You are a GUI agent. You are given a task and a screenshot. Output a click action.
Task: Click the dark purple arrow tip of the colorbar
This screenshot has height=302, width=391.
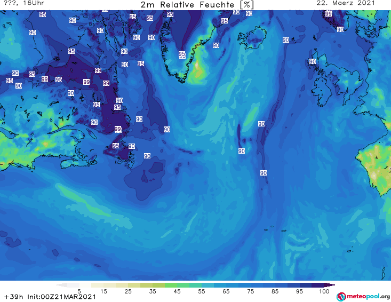[330, 285]
